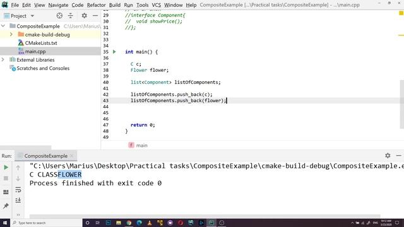Screen dimensions: 404x227
Task: Toggle scroll to end of console output
Action: pos(18,201)
